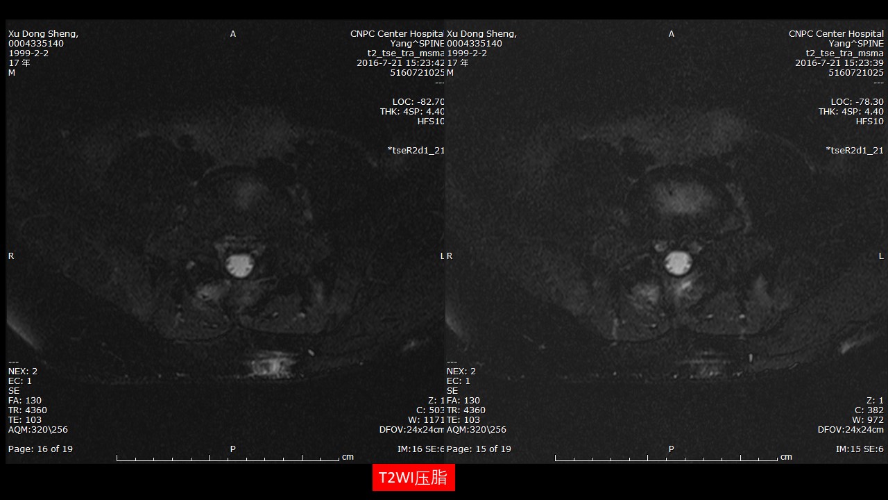Click the posterior 'P' marker in right panel
888x500 pixels.
[671, 449]
